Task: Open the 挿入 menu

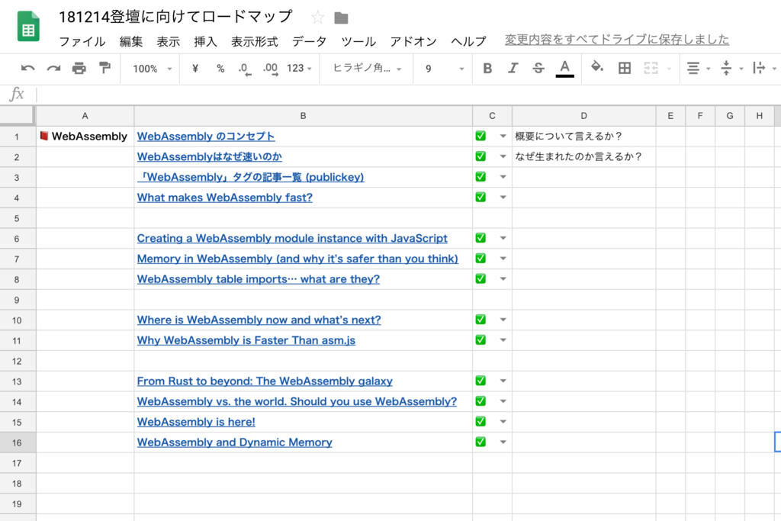Action: 205,41
